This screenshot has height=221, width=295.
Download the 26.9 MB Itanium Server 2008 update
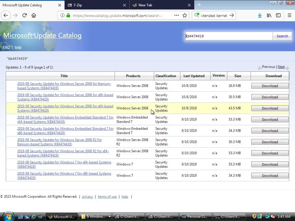tap(270, 86)
